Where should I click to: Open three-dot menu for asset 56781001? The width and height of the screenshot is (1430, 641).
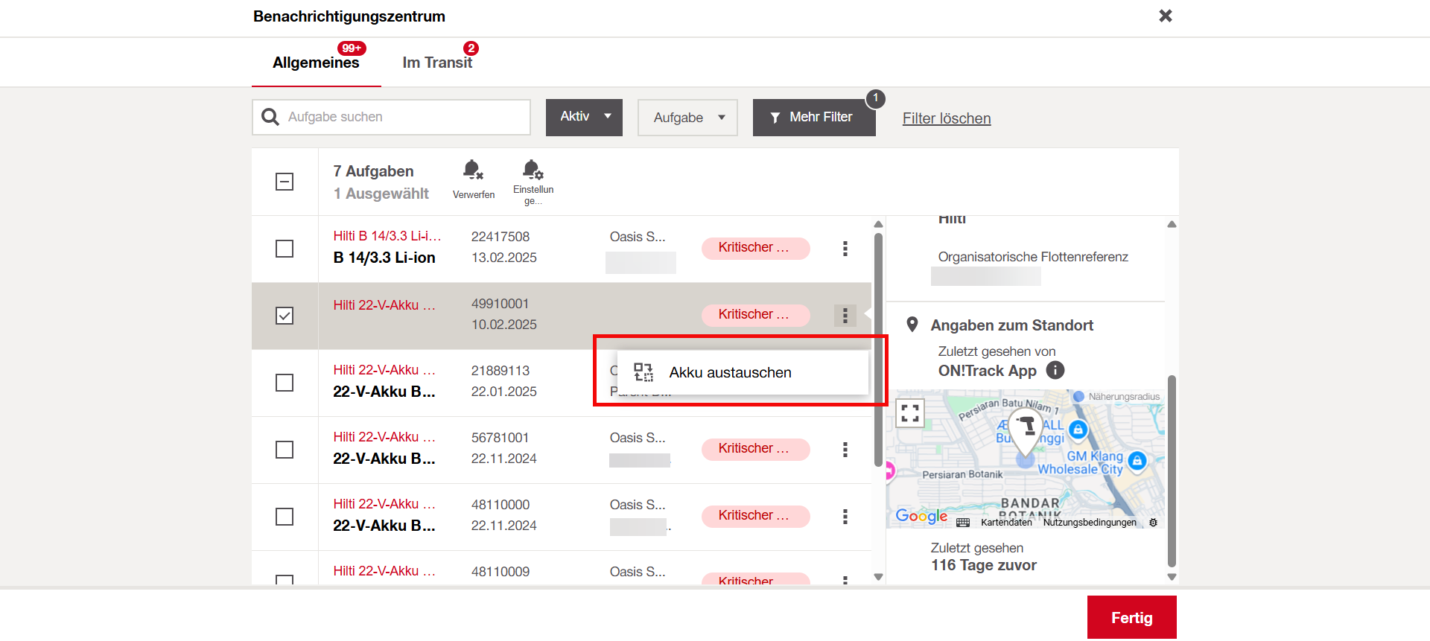pyautogui.click(x=845, y=450)
